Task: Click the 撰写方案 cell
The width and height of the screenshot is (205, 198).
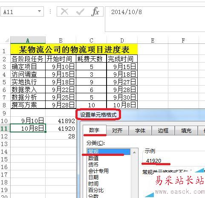Action: (x=28, y=105)
